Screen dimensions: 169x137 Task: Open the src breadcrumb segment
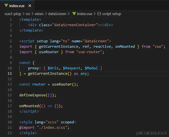(x=28, y=14)
